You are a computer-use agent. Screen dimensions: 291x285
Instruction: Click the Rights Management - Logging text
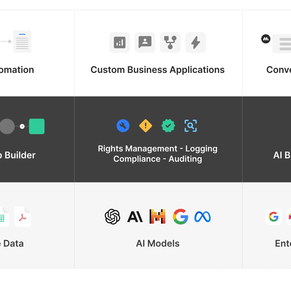pyautogui.click(x=158, y=149)
